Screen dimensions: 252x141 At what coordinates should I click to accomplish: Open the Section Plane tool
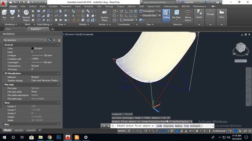(x=104, y=16)
